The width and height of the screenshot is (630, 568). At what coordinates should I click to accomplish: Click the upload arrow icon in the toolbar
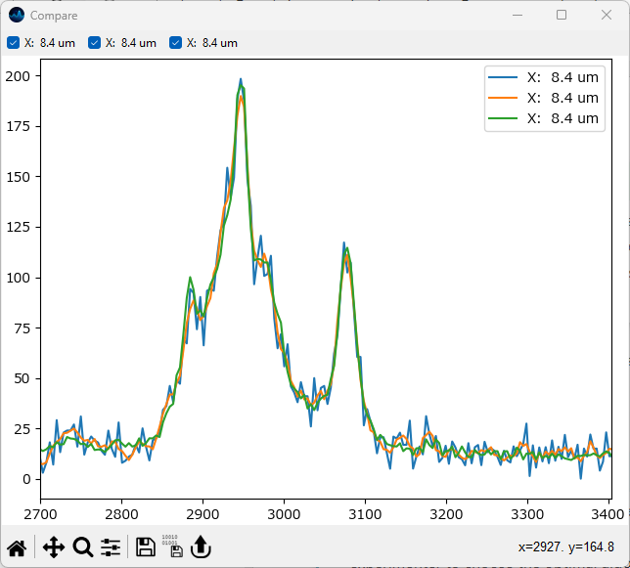(x=201, y=546)
